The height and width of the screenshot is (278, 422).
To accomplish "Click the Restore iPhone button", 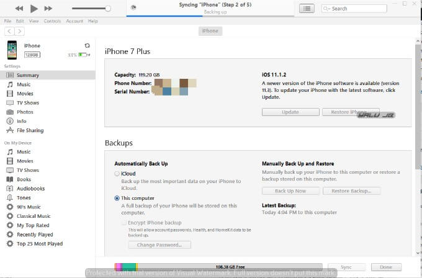I will click(351, 112).
